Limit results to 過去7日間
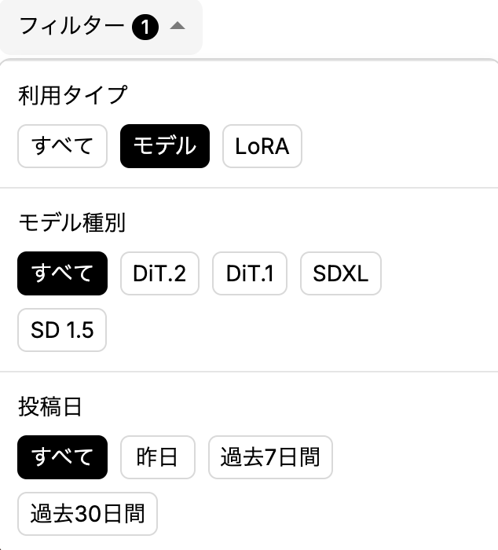Viewport: 498px width, 550px height. [x=270, y=457]
